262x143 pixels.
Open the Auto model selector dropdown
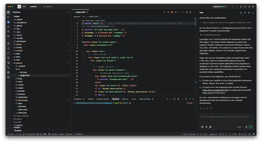point(240,127)
